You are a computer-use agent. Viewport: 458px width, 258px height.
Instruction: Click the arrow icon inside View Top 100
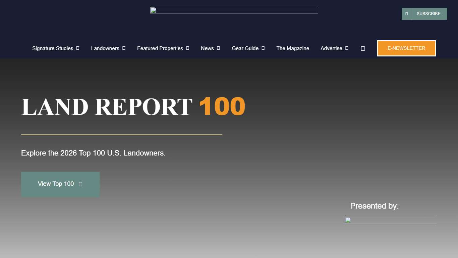click(x=80, y=184)
